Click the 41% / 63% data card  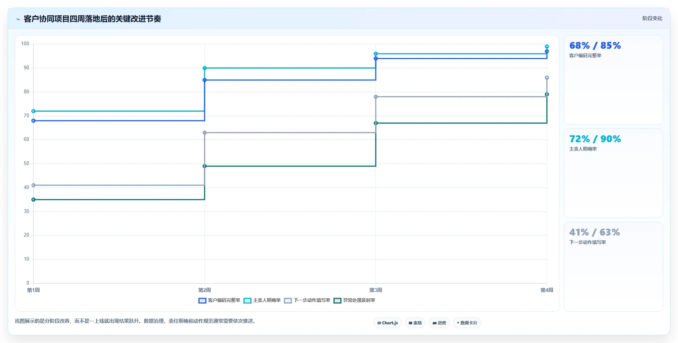613,267
